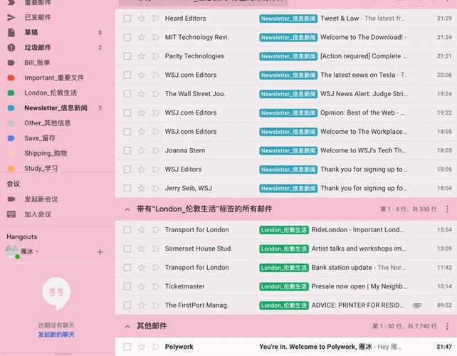Click 发起新的聊天 link

[56, 335]
